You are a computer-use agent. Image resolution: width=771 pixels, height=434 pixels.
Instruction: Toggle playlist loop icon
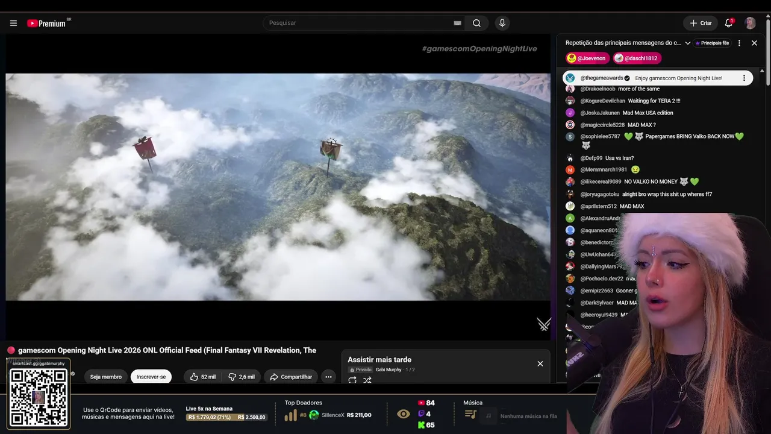tap(352, 380)
